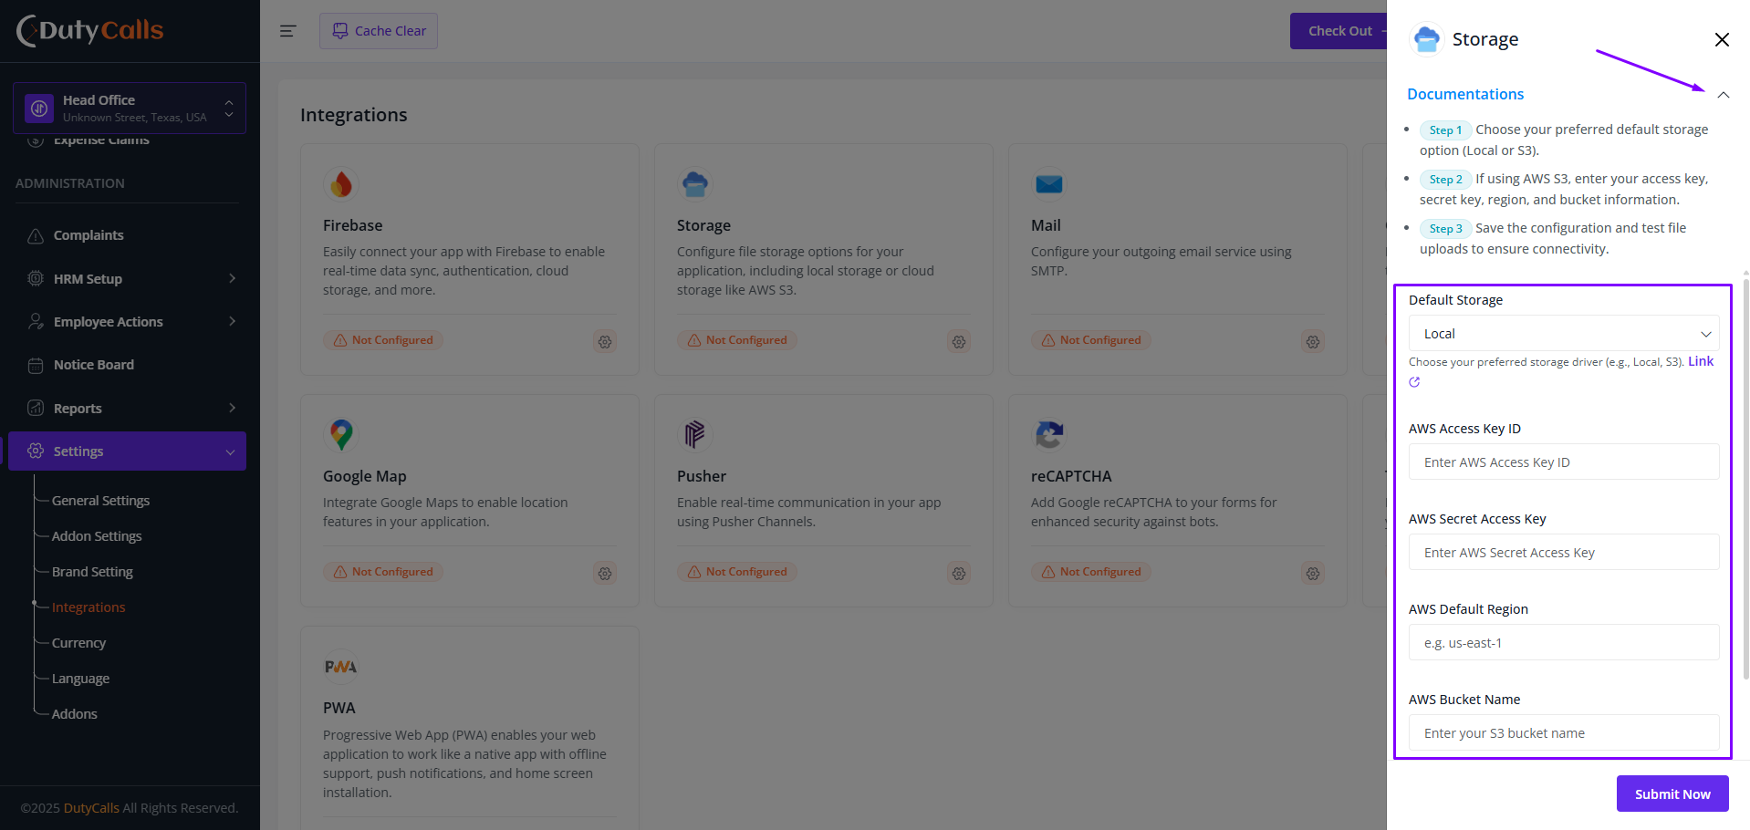Open Mail configuration gear icon

pyautogui.click(x=1313, y=342)
